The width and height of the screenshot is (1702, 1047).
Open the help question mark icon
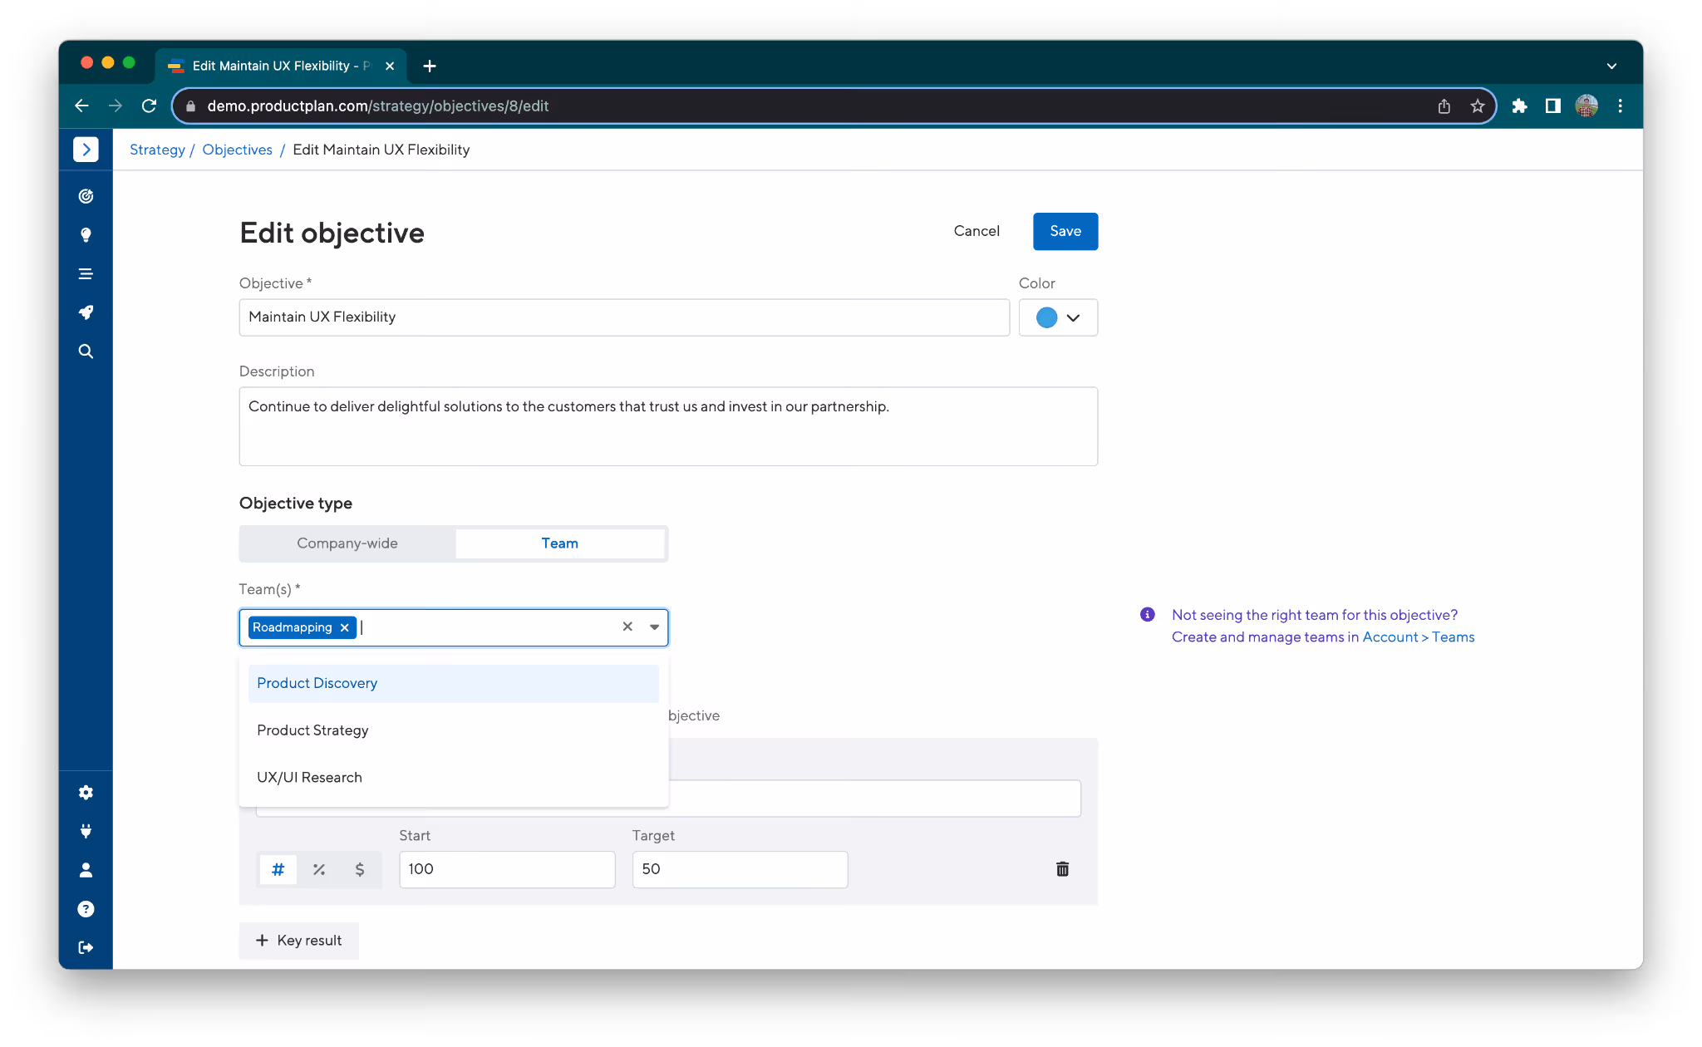86,909
